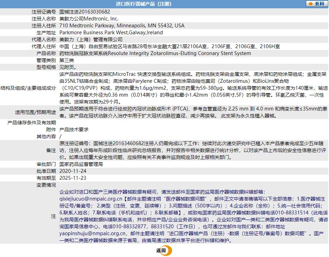
Task: Click the 返回 button with the orange arrow
Action: (317, 4)
